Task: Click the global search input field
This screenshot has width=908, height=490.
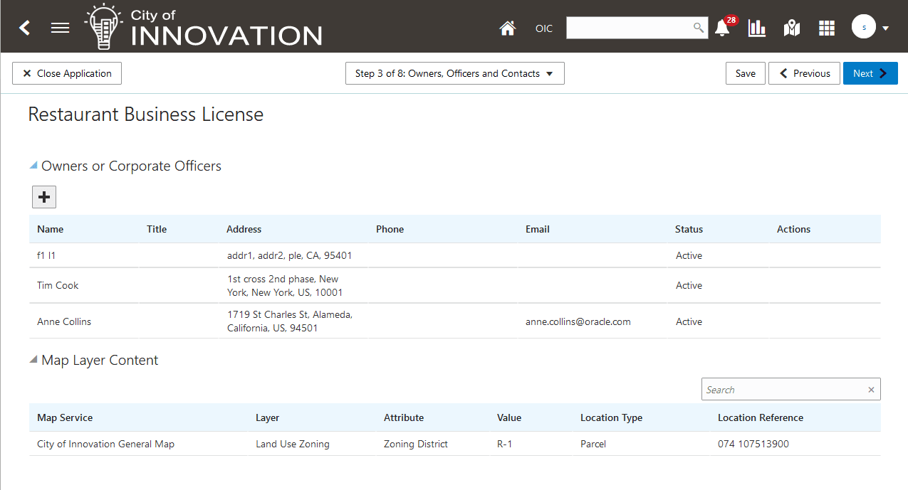Action: pos(630,28)
